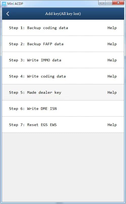126x204 pixels.
Task: Select Step 7: Reset EGS EWS
Action: 63,124
